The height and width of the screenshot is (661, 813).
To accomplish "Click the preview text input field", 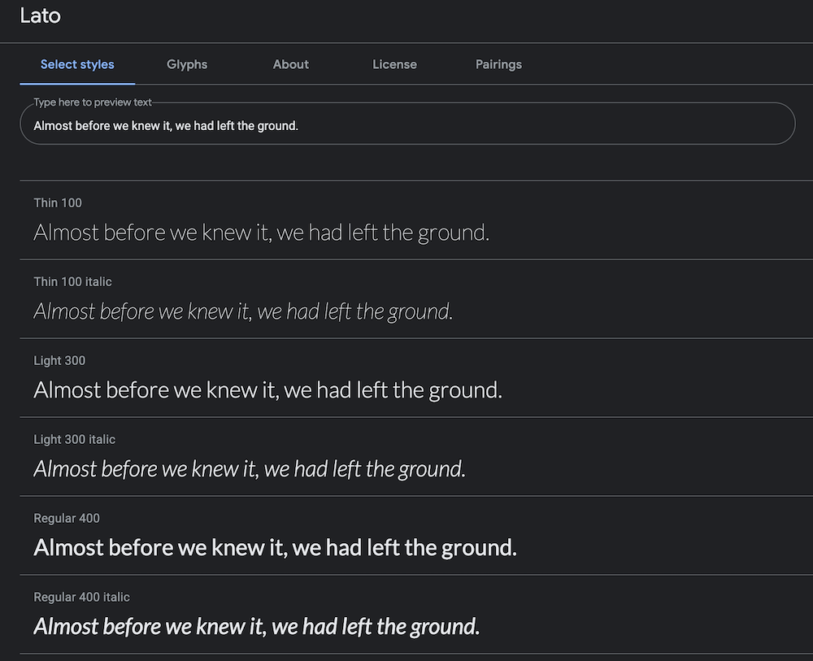I will [x=406, y=126].
